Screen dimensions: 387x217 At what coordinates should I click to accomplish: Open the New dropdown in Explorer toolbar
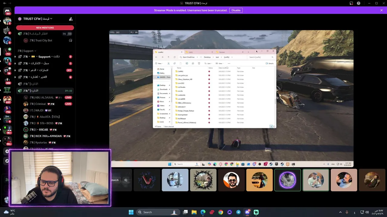[x=159, y=64]
